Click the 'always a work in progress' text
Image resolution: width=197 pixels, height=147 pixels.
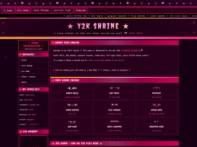coord(115,70)
